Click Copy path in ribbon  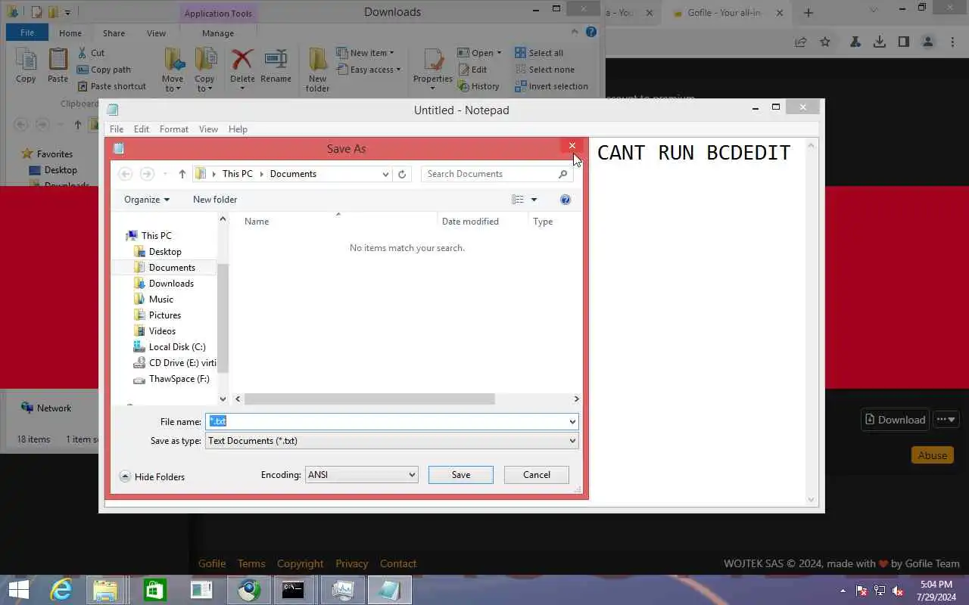(104, 70)
